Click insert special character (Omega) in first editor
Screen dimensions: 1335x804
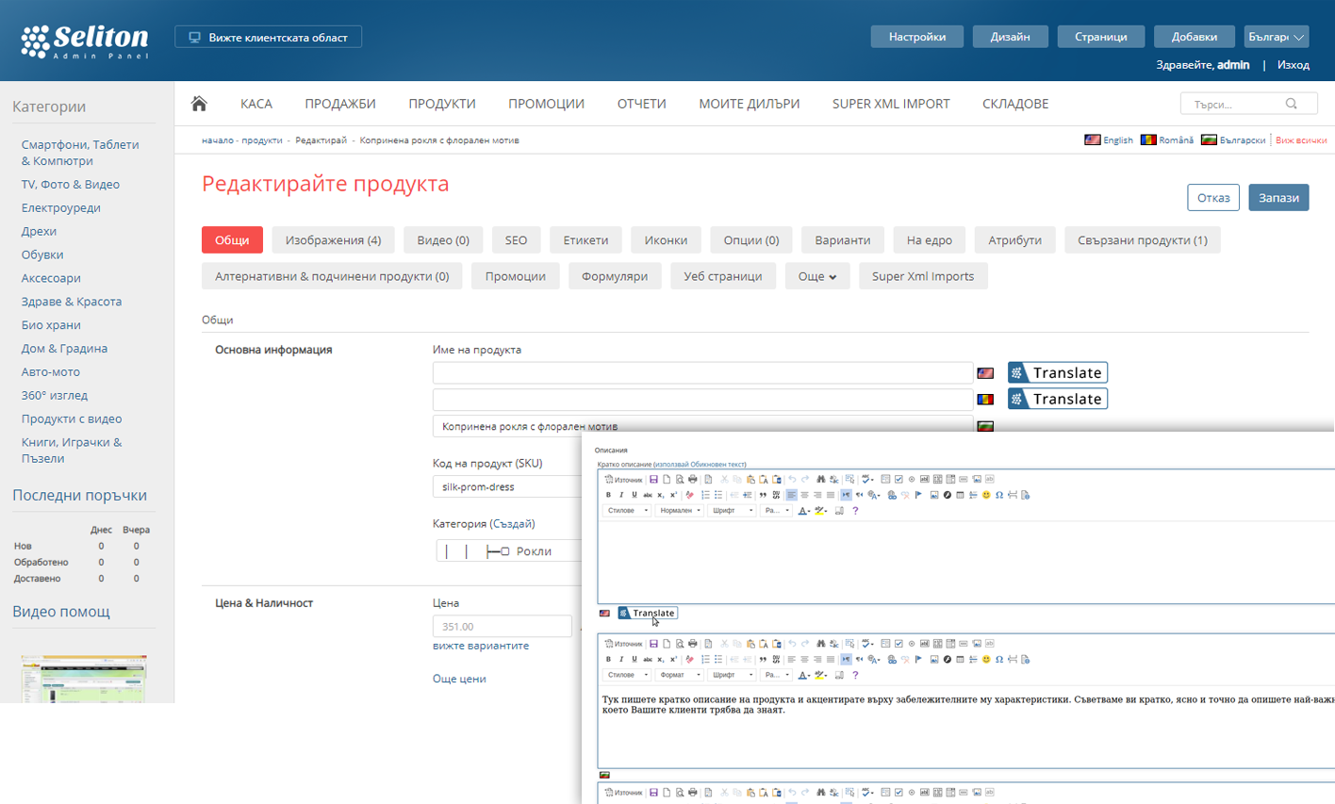point(999,495)
